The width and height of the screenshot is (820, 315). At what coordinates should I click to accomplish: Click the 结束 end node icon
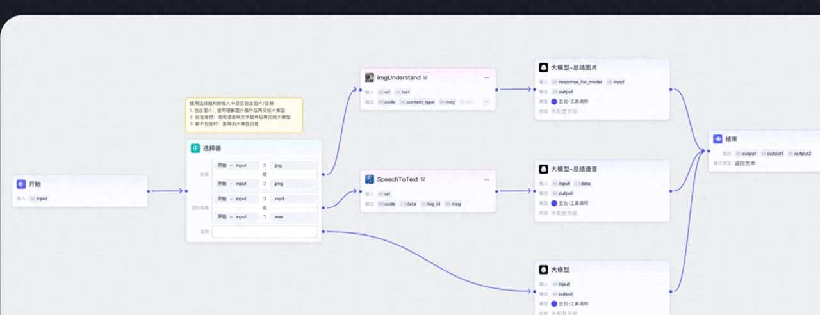pyautogui.click(x=717, y=138)
